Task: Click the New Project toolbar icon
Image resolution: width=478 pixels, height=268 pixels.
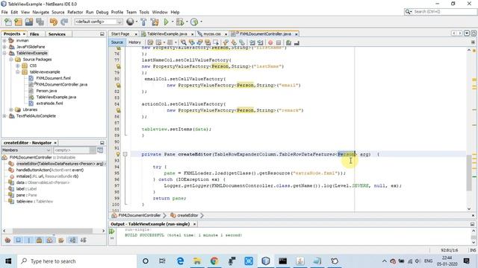Action: pos(18,22)
